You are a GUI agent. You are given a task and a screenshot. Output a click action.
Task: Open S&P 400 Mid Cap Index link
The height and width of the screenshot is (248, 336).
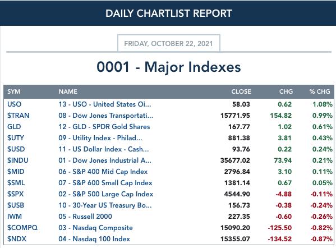click(x=103, y=172)
